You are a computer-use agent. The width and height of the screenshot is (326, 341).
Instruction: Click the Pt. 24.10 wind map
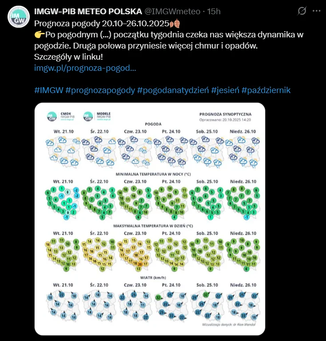pyautogui.click(x=171, y=304)
